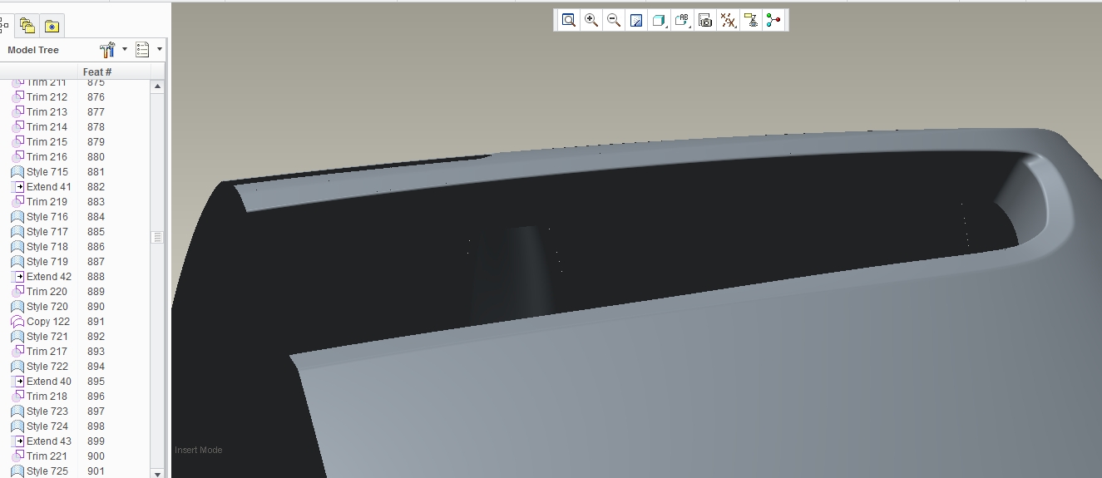Click the Trim 220 feature icon
1102x478 pixels.
click(x=17, y=292)
